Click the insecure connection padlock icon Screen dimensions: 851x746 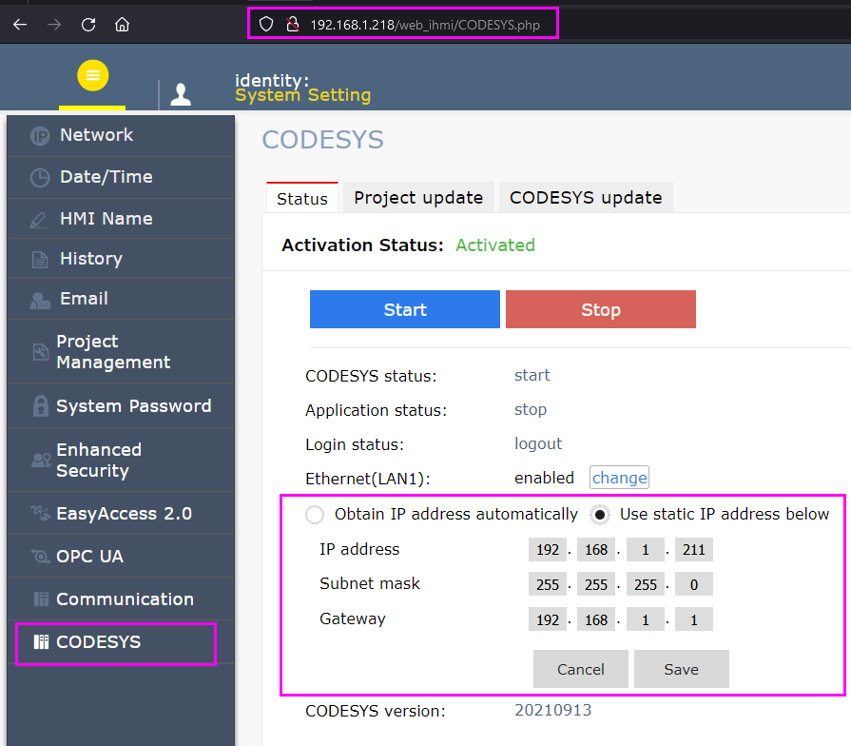pyautogui.click(x=293, y=25)
